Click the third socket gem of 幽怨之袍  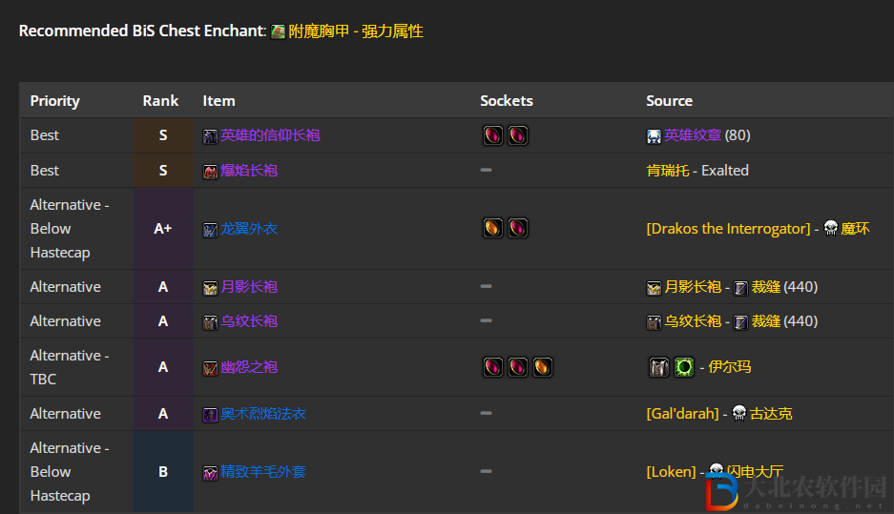click(542, 367)
